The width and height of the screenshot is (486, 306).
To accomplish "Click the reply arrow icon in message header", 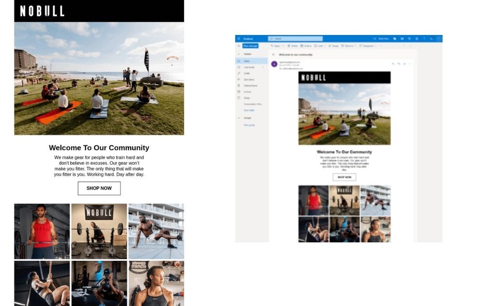I will coord(393,64).
